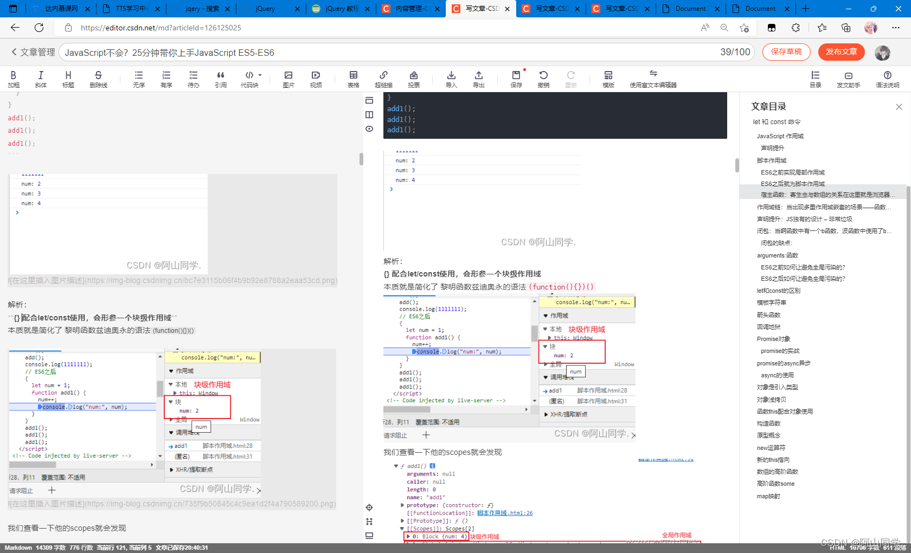Jump to 'Promise对象' outline entry

pyautogui.click(x=773, y=339)
